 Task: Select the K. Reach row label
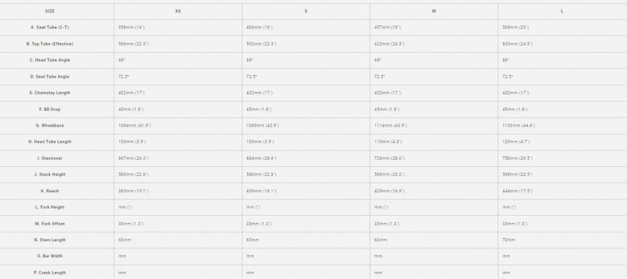[x=50, y=191]
